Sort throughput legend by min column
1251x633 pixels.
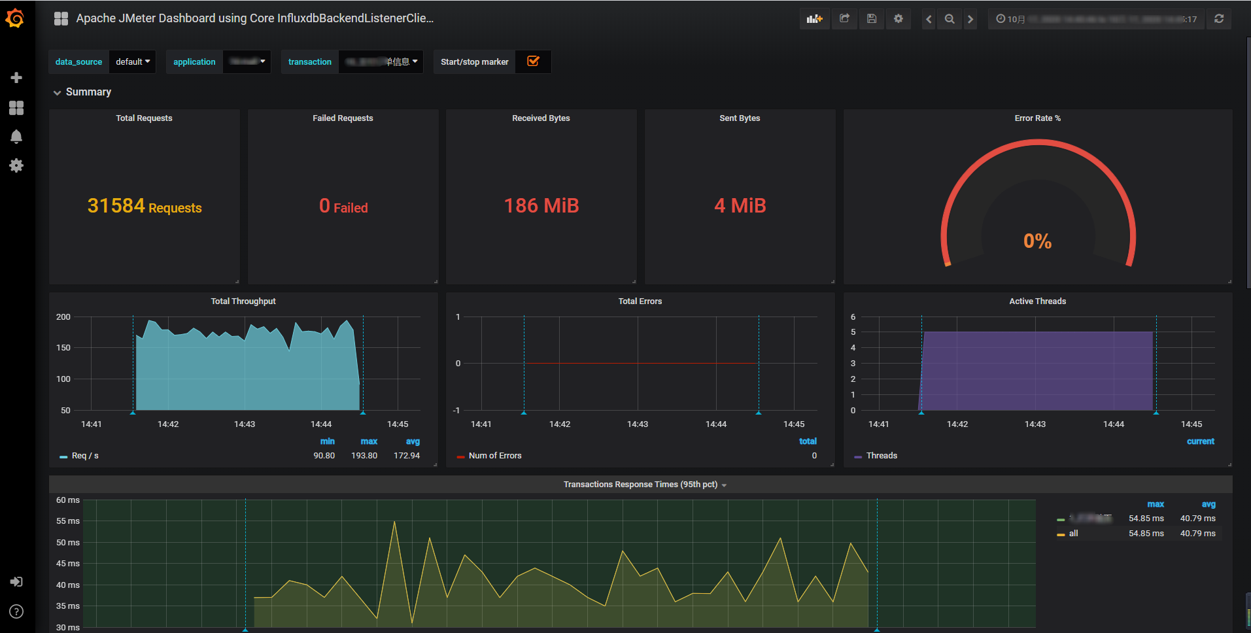[x=327, y=441]
